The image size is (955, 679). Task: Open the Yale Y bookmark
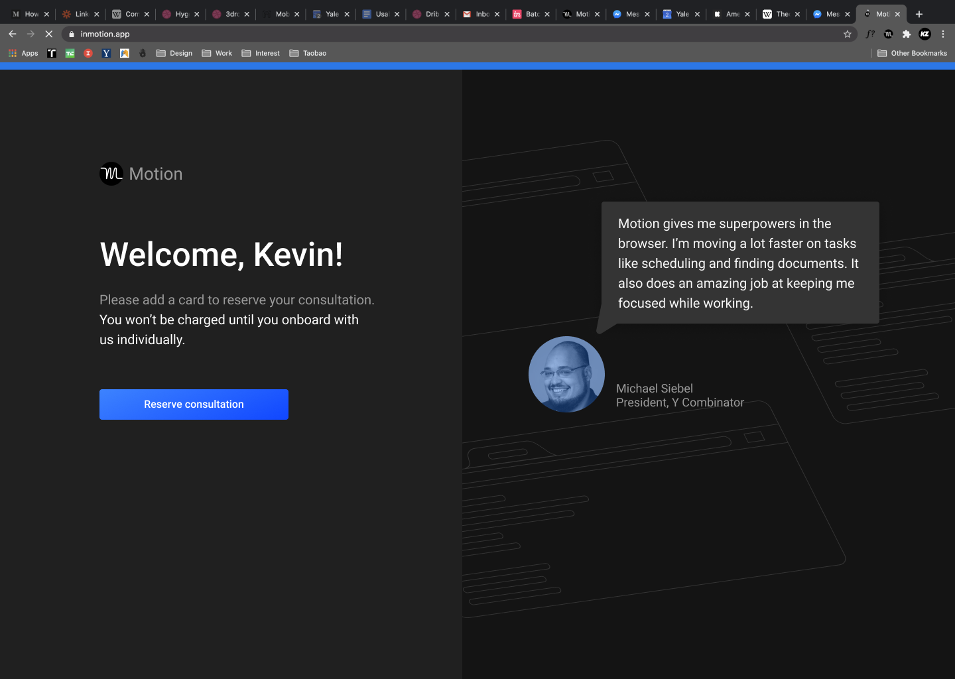pos(106,53)
